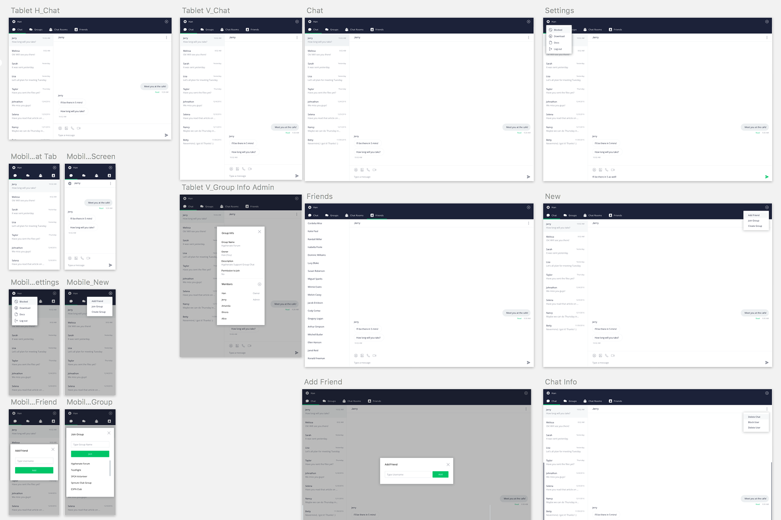Open three-dot menu in Chat artboard conversation
781x520 pixels.
[528, 37]
